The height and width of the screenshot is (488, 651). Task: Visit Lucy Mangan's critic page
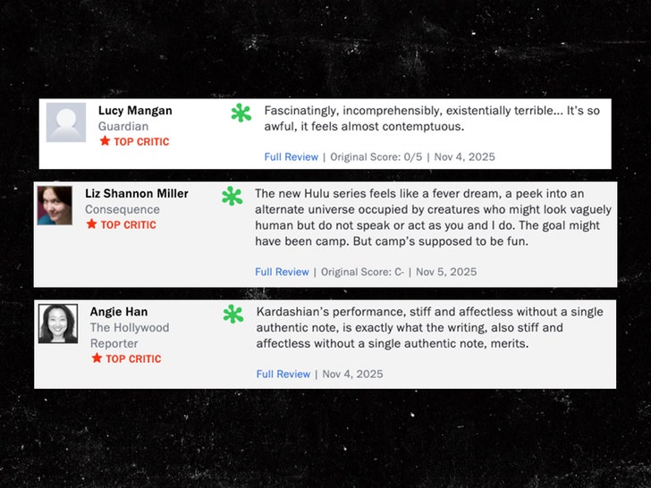135,111
